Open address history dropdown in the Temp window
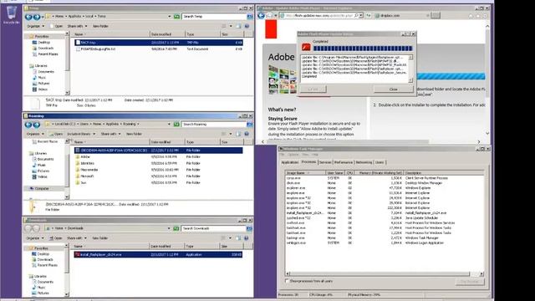Screen dimensions: 535x301 pyautogui.click(x=169, y=17)
